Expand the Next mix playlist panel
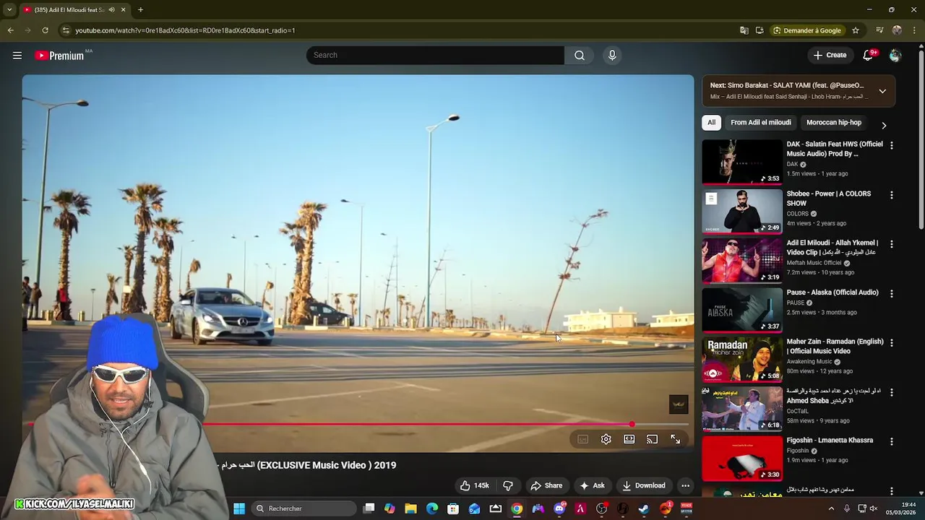The width and height of the screenshot is (925, 520). [x=882, y=91]
